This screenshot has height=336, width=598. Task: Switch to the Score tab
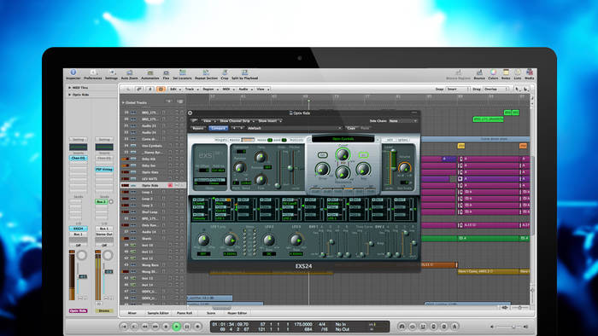point(211,313)
